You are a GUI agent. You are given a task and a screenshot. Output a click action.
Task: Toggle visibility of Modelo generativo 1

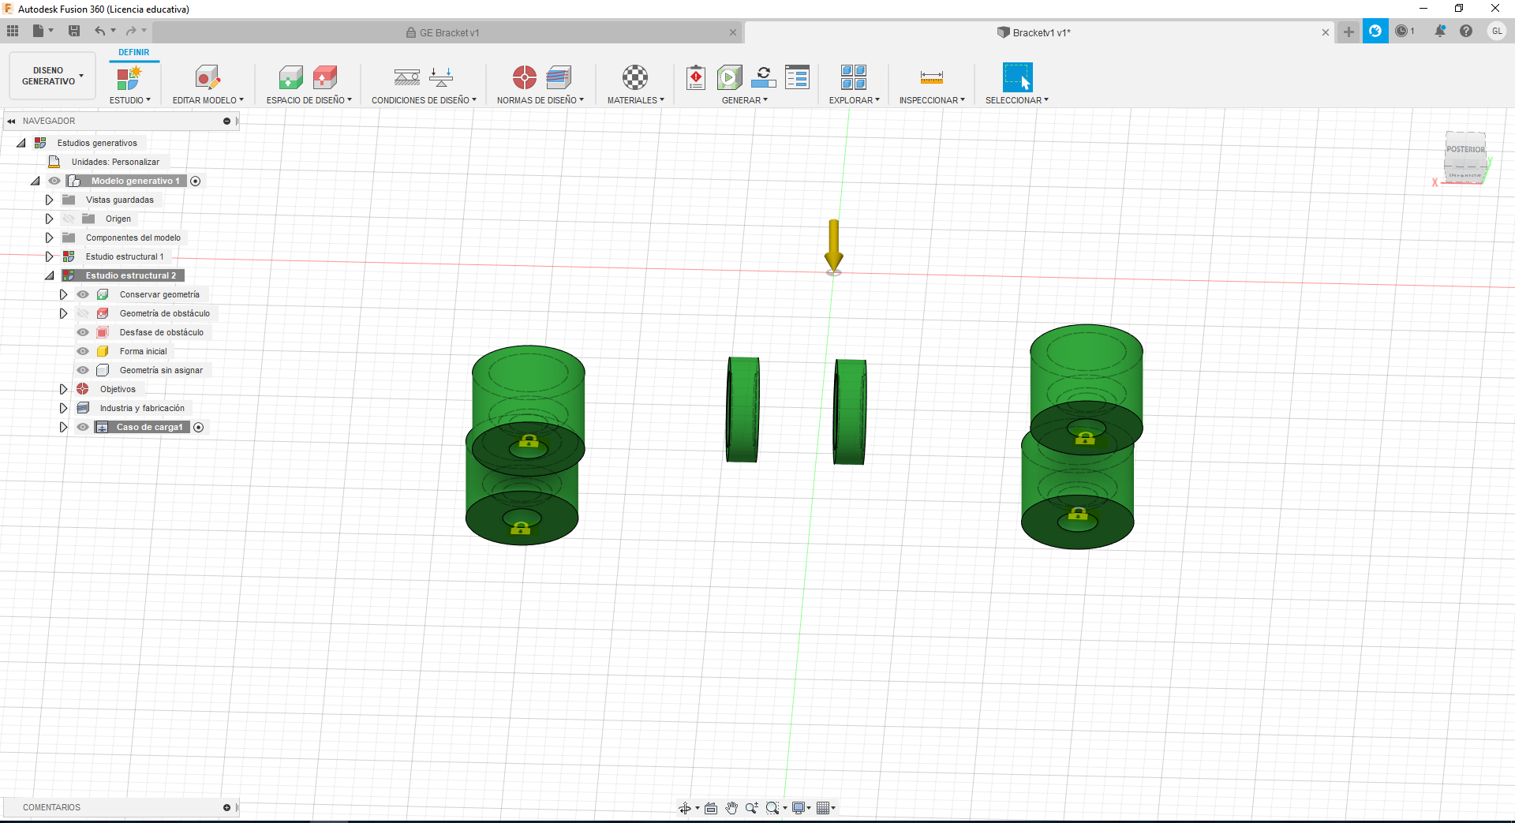click(x=54, y=181)
